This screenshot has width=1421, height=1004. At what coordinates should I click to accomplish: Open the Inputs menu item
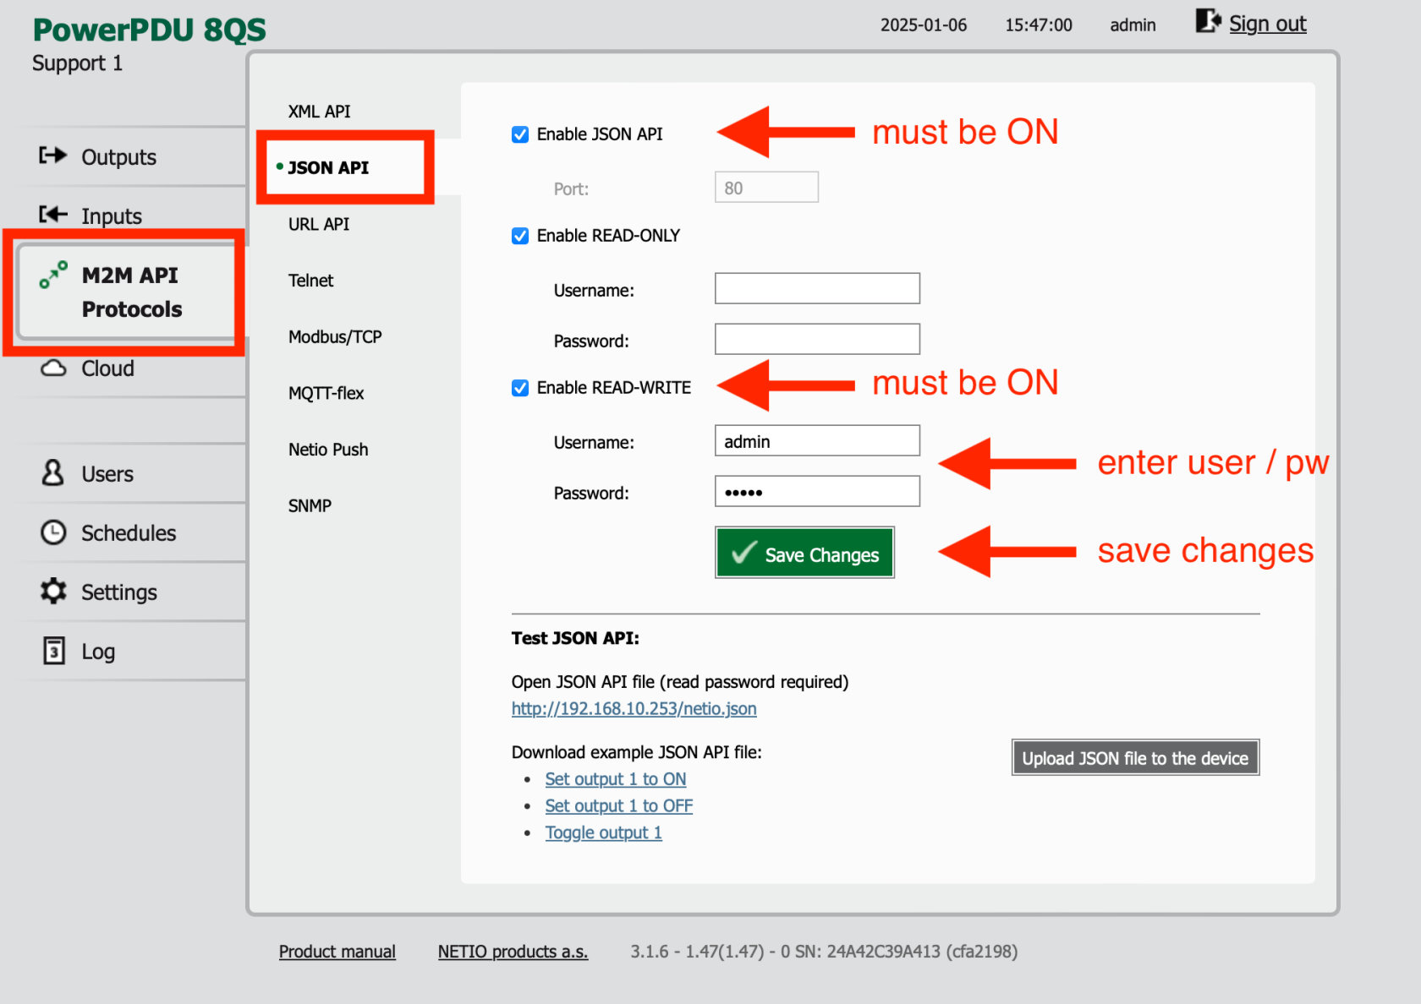112,216
